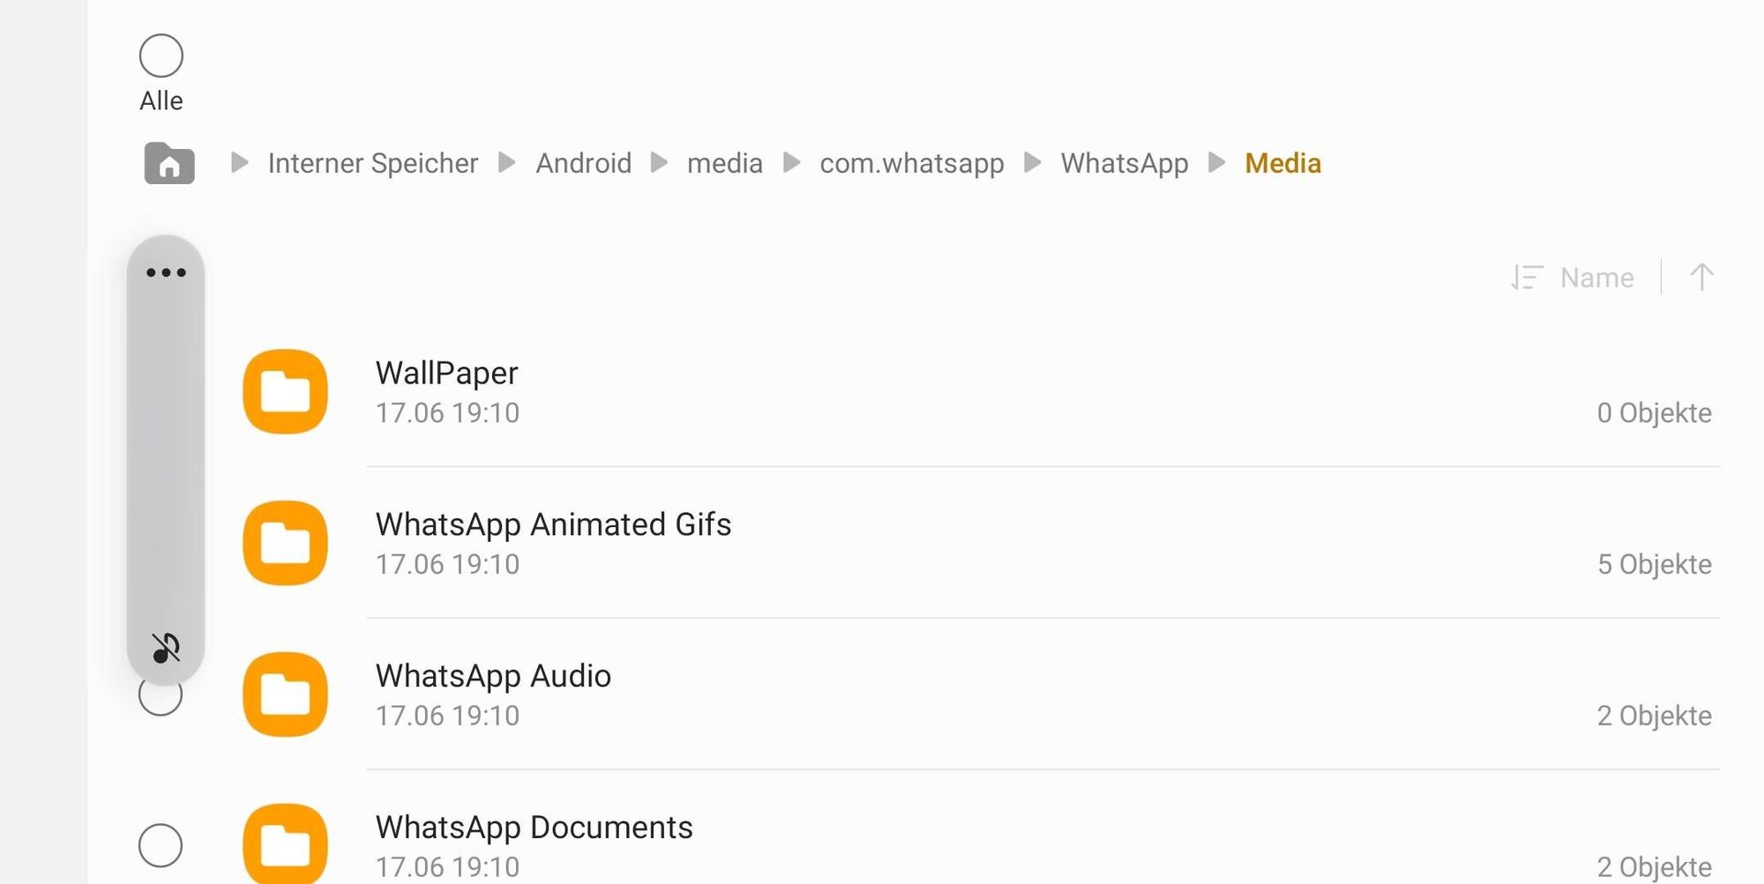Image resolution: width=1764 pixels, height=884 pixels.
Task: Navigate to Android breadcrumb
Action: click(x=584, y=163)
